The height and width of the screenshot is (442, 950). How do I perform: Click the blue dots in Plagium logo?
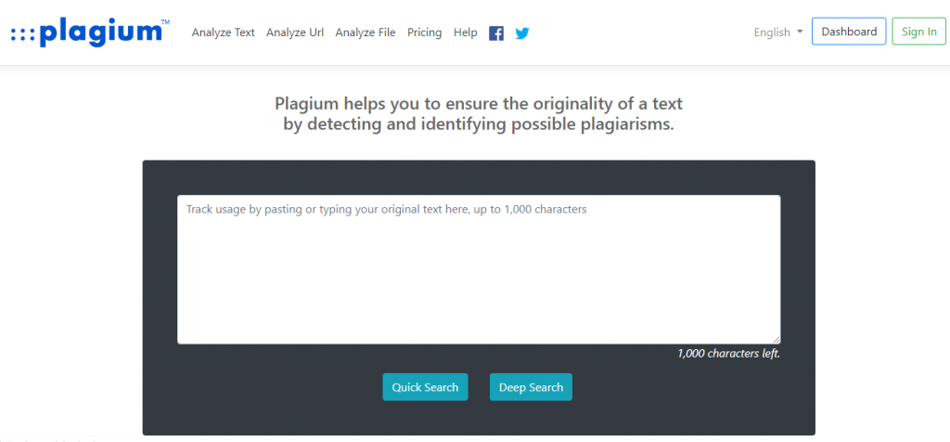(22, 34)
